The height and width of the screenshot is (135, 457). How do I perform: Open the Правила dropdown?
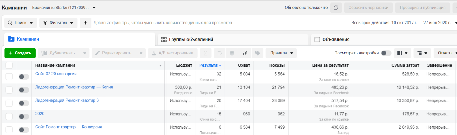pyautogui.click(x=281, y=53)
